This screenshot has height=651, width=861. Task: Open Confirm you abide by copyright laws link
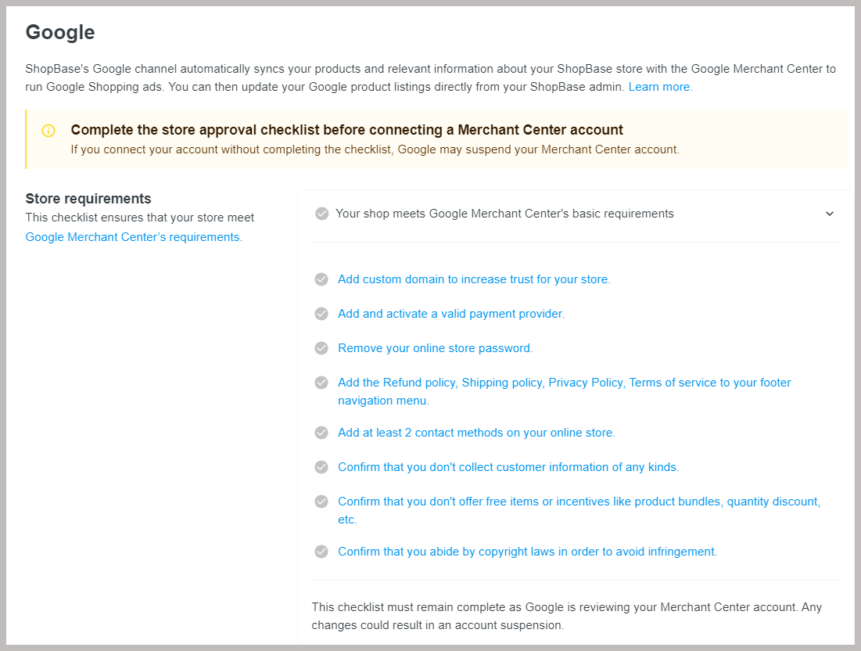coord(528,552)
